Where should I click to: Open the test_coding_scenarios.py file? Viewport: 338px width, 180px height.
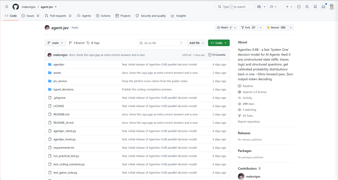69,164
